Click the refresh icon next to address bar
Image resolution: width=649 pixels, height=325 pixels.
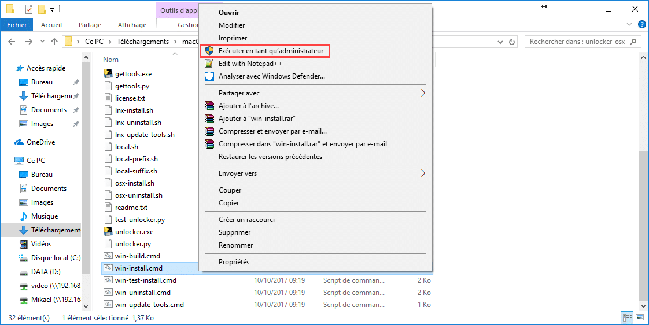(511, 42)
